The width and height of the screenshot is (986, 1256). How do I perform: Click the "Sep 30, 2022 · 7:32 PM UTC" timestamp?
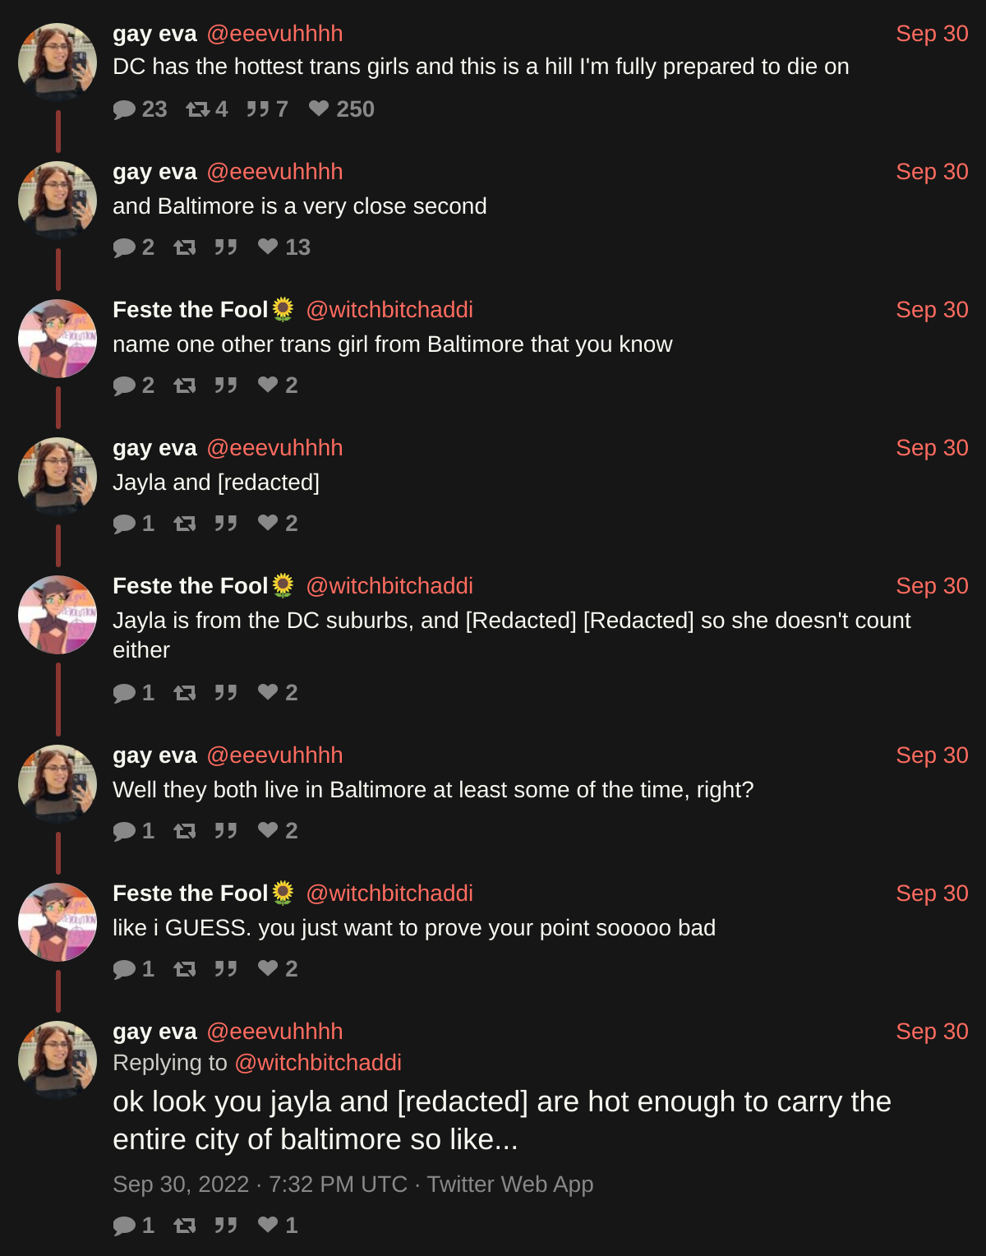260,1184
